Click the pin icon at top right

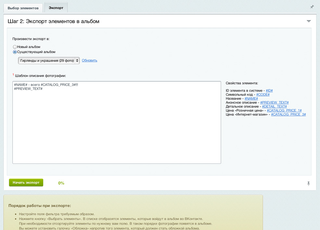pos(312,7)
